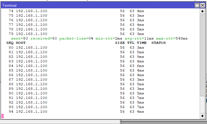Click the 5ms time in seq 78 row
This screenshot has width=207, height=124.
(x=140, y=29)
